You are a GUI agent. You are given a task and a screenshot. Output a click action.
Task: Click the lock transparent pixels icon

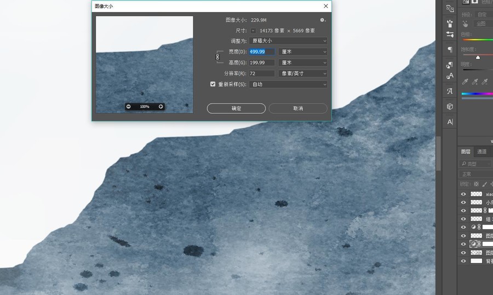point(477,184)
